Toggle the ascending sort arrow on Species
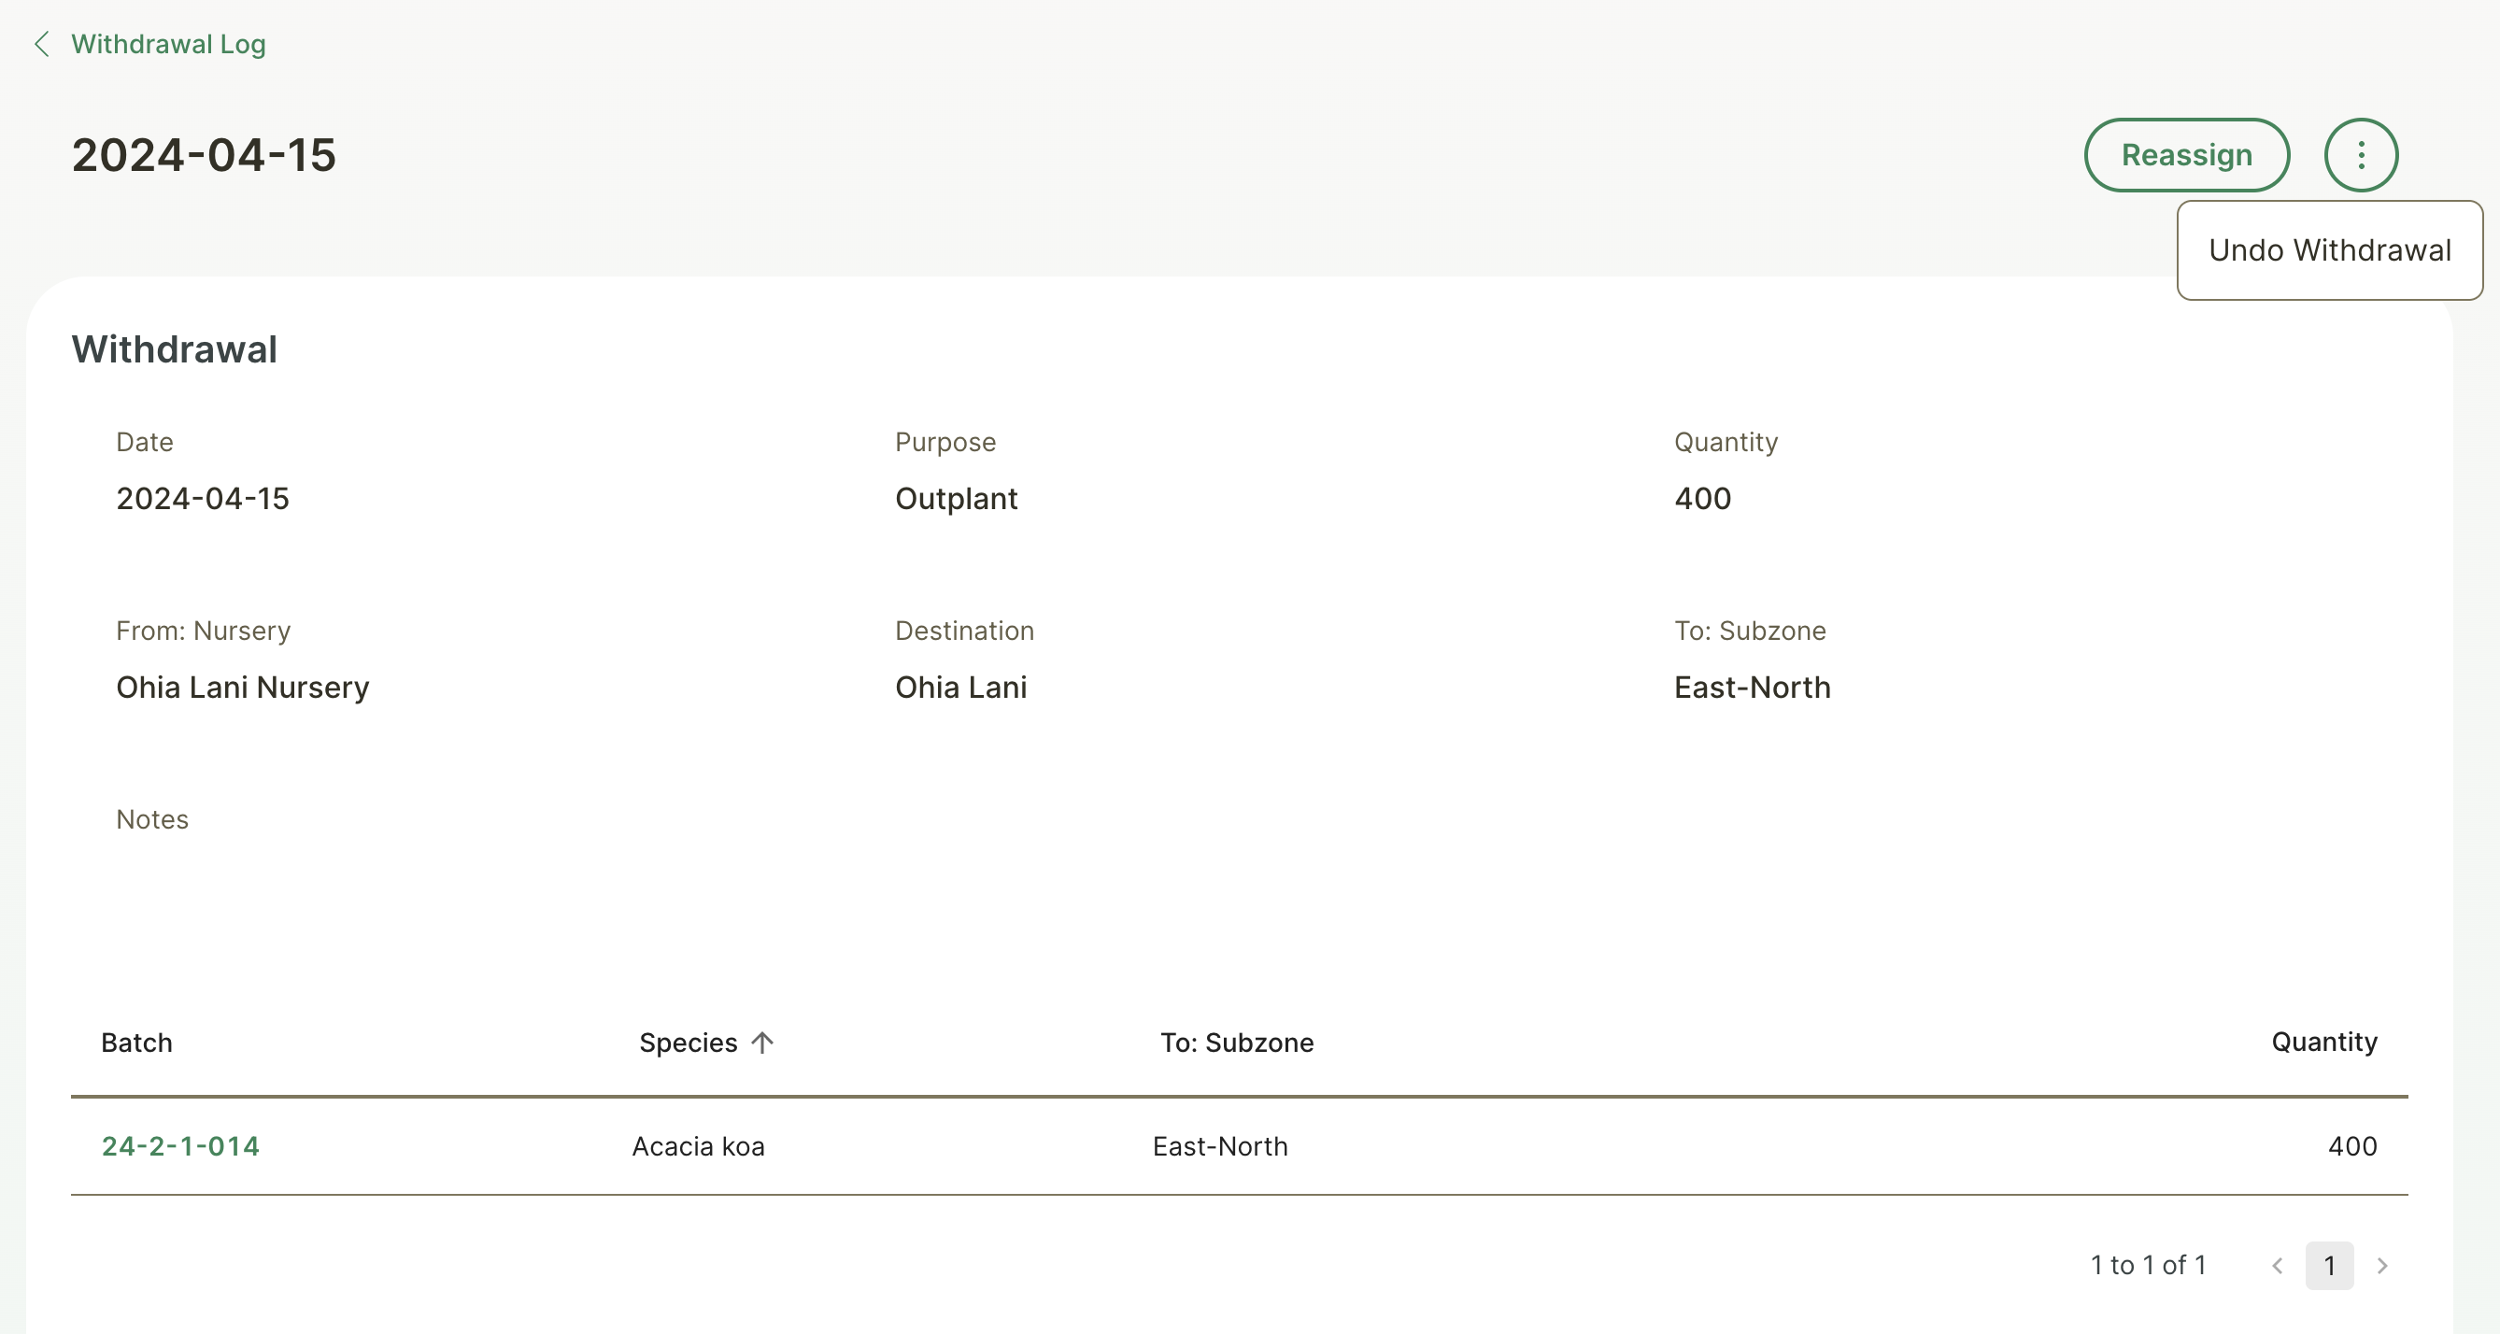This screenshot has height=1334, width=2500. point(763,1042)
